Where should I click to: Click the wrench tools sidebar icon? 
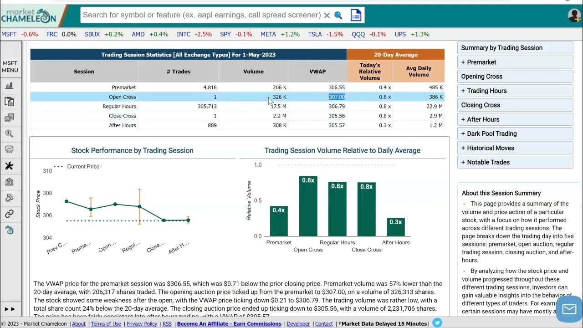9,166
